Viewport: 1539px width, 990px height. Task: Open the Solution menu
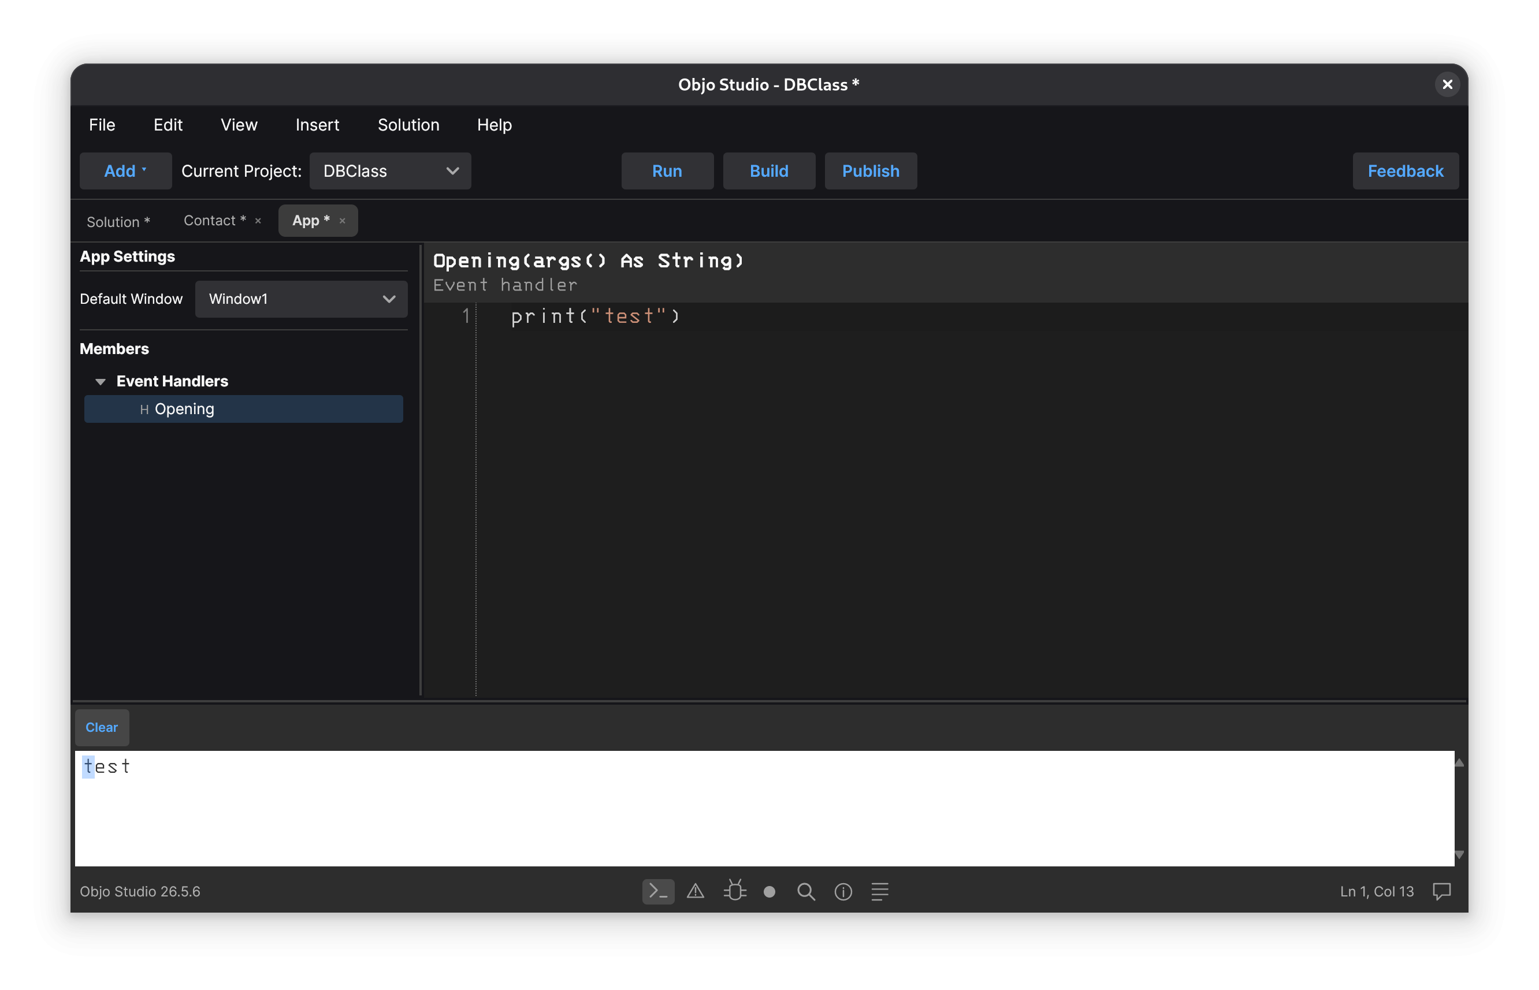[408, 125]
